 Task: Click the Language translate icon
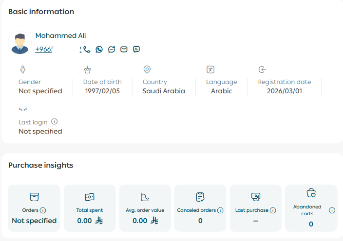pyautogui.click(x=210, y=69)
